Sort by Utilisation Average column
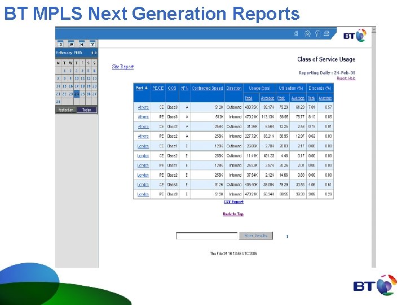 click(x=298, y=98)
